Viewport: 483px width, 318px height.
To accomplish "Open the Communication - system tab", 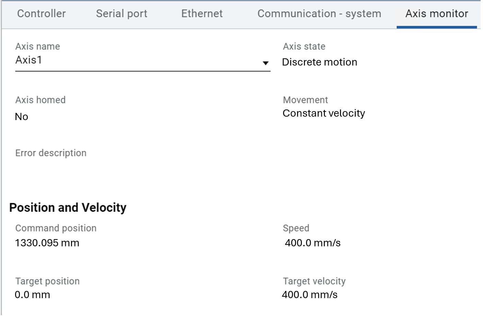I will tap(319, 14).
